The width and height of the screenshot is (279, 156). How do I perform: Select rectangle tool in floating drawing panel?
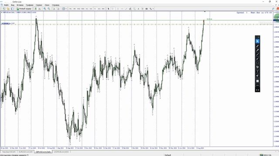point(258,63)
